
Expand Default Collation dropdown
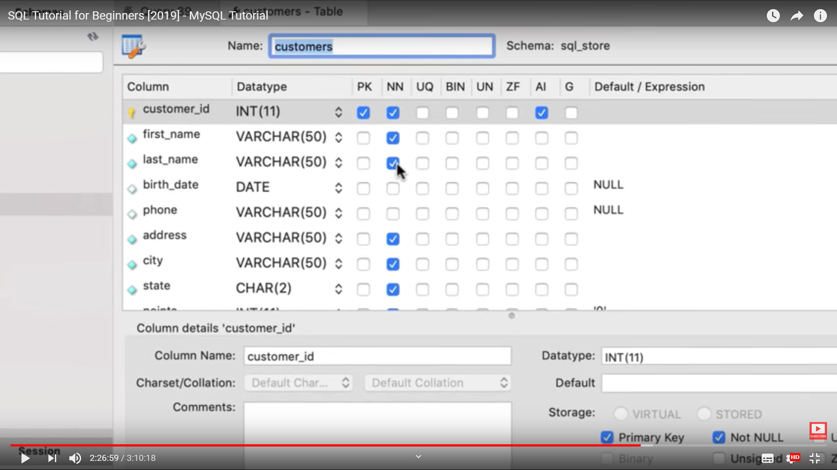point(437,383)
